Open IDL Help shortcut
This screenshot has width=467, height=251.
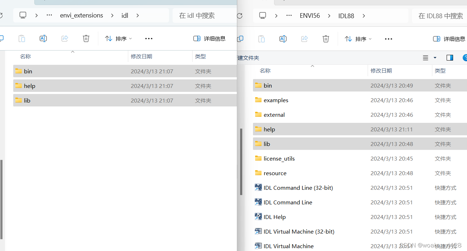[270, 217]
